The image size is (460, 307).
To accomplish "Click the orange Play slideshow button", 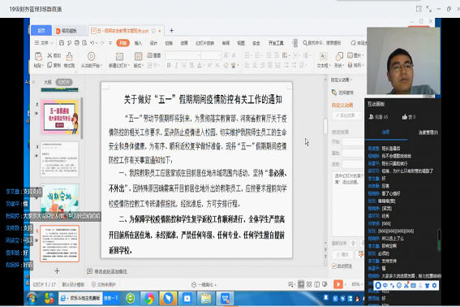I will coord(338,284).
